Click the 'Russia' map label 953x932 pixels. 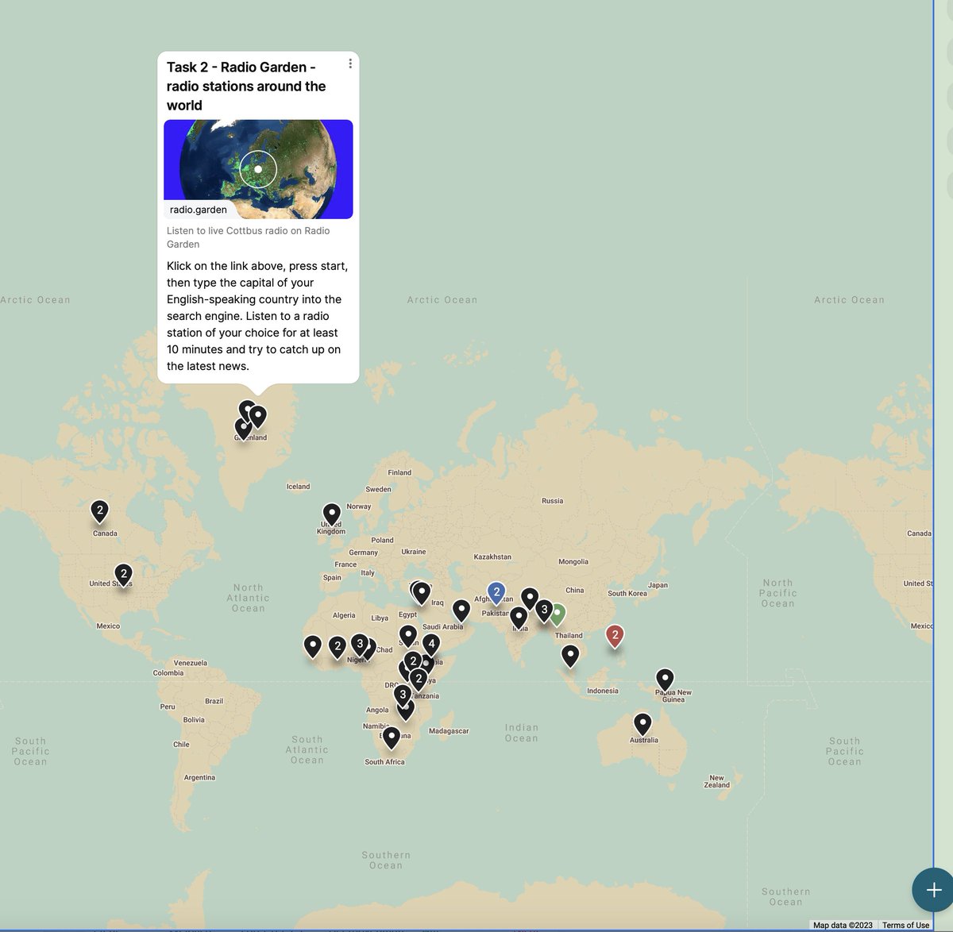pyautogui.click(x=553, y=501)
